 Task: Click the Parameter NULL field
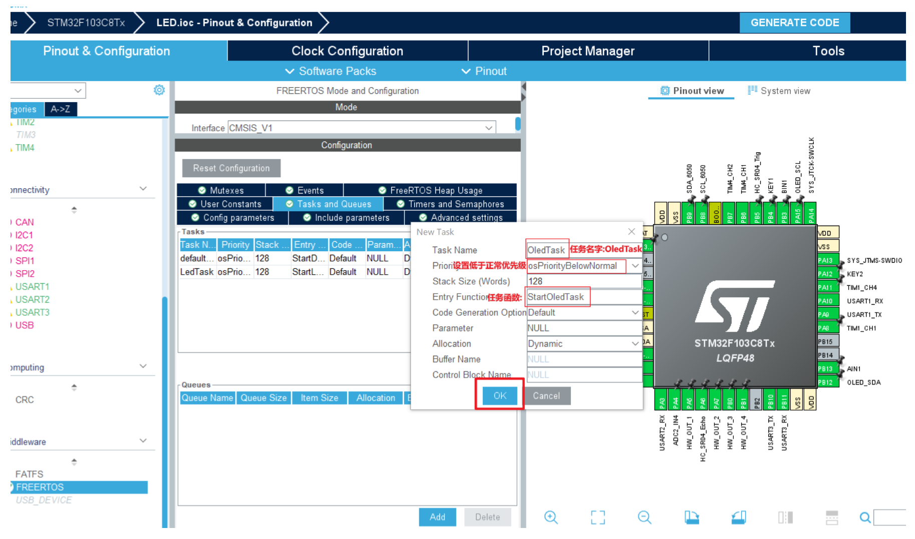pos(584,328)
